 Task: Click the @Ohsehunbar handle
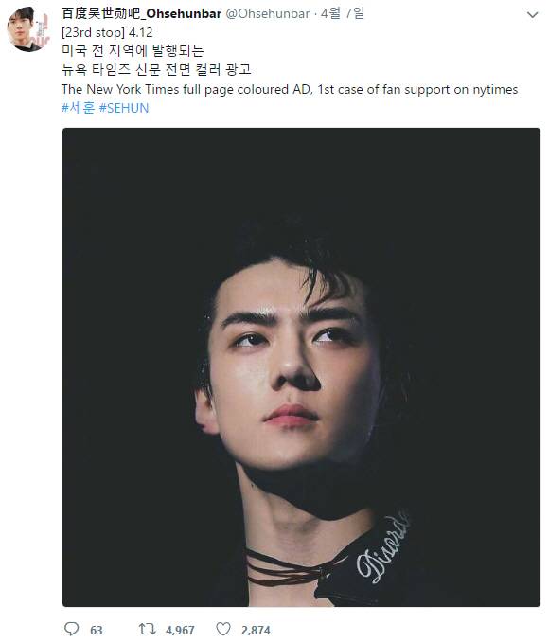pos(267,13)
